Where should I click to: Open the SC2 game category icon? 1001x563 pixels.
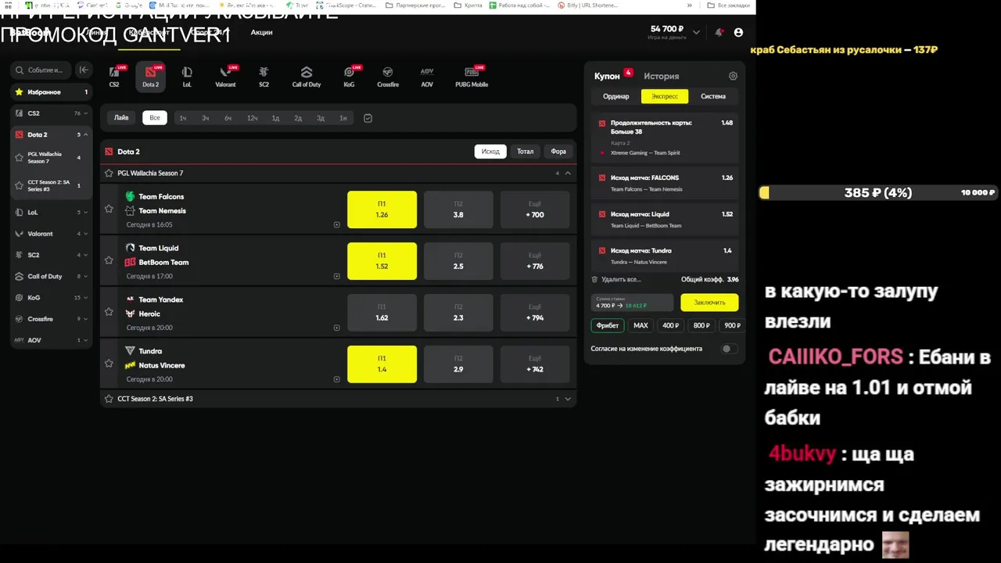264,76
